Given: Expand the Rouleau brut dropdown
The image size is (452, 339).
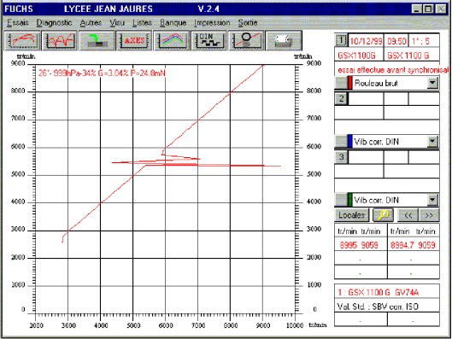Looking at the screenshot, I should pyautogui.click(x=432, y=83).
